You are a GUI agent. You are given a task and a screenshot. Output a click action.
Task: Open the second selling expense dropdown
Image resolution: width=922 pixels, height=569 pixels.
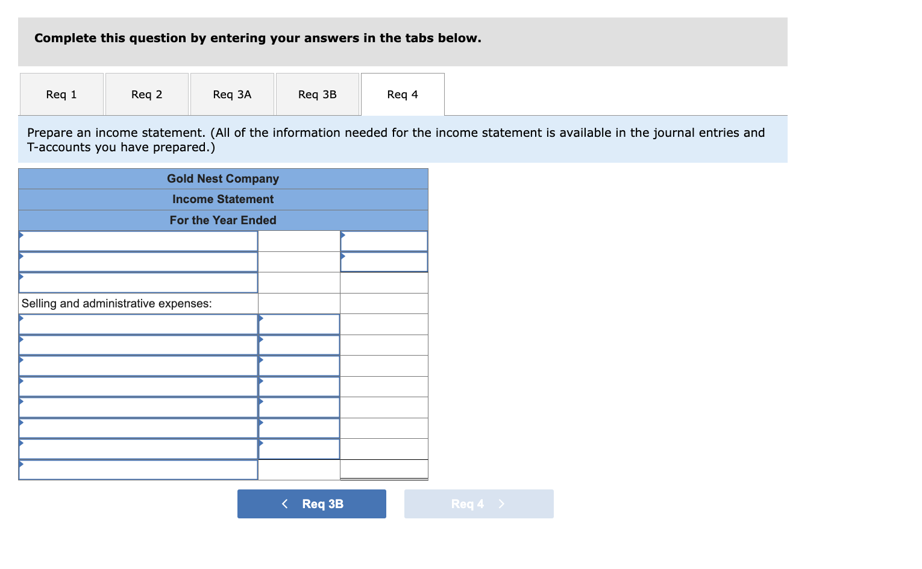click(138, 344)
